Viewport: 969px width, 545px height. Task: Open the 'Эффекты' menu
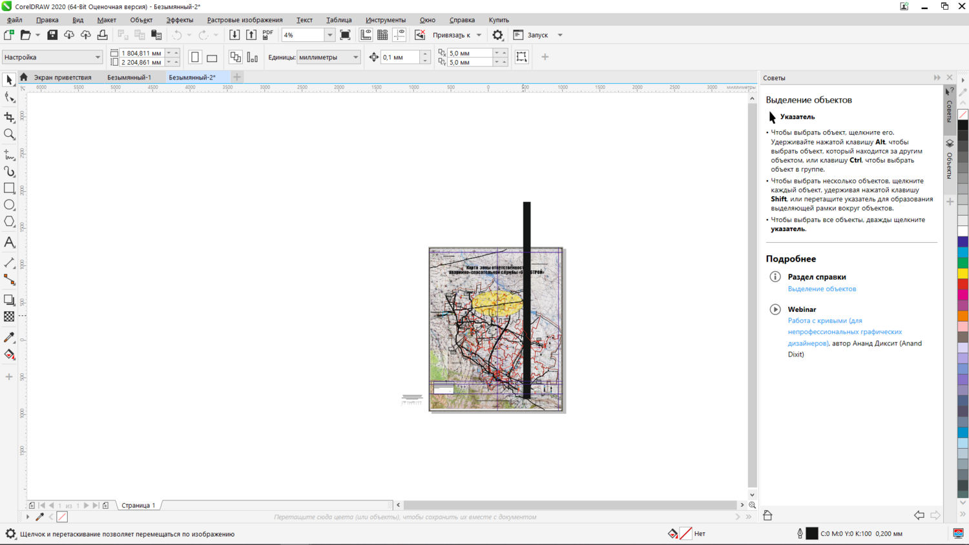click(180, 20)
